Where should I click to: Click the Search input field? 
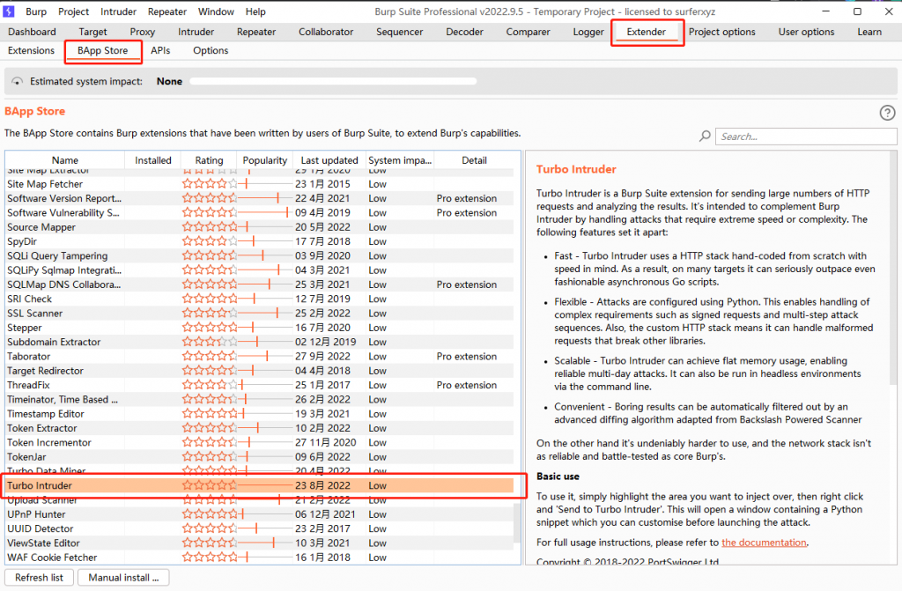806,137
